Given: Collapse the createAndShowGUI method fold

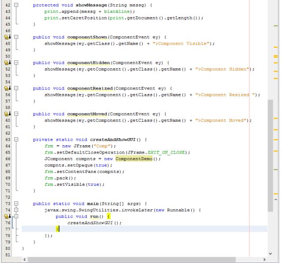Looking at the screenshot, I should point(16,139).
